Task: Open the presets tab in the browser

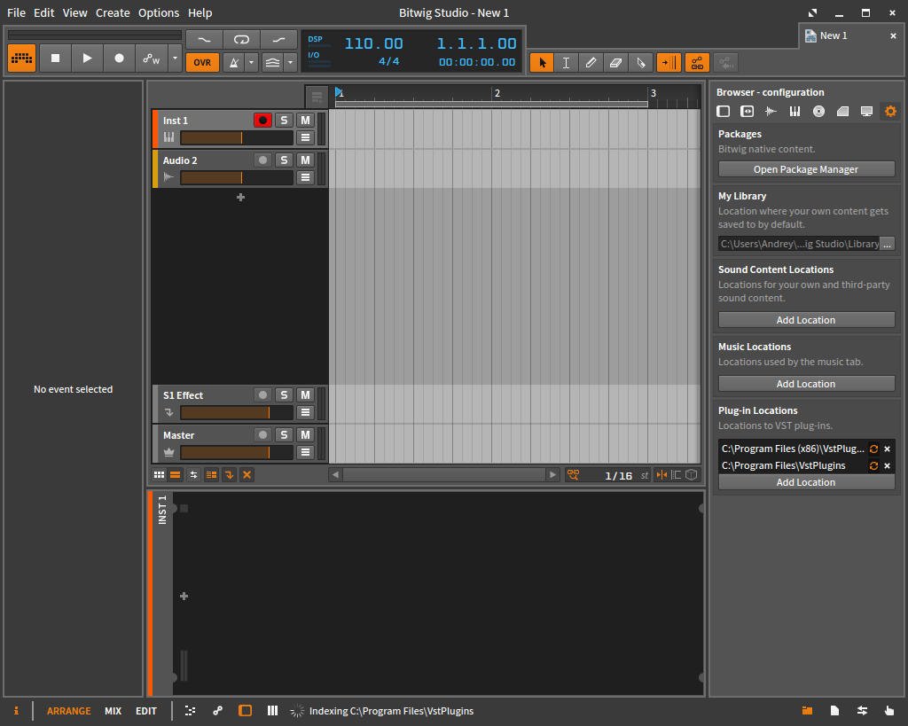Action: (x=747, y=111)
